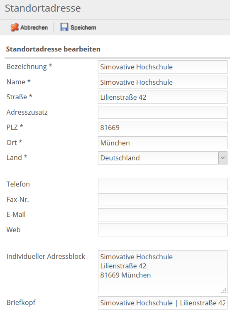This screenshot has height=312, width=230.
Task: Click the blue floppy disk Speichern icon
Action: pyautogui.click(x=64, y=27)
